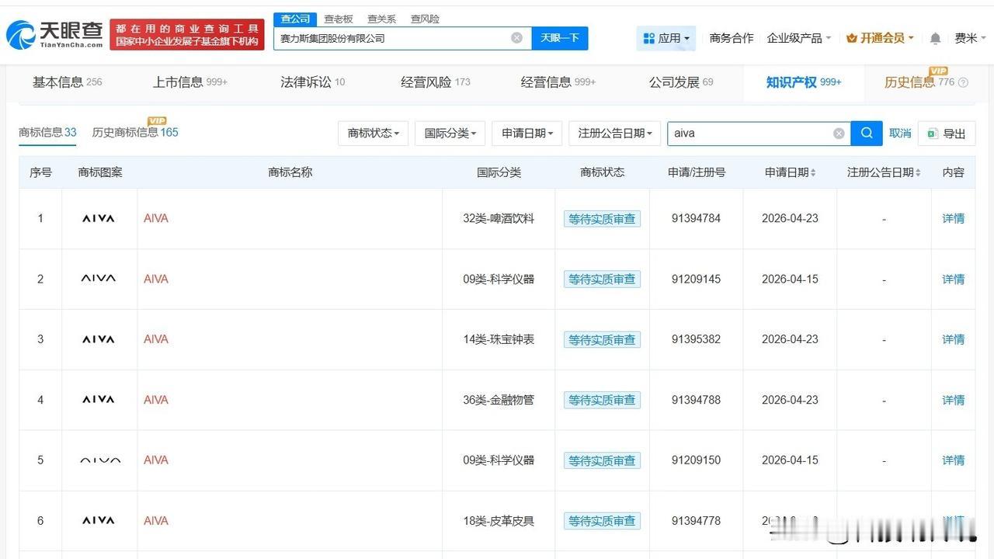Select the 查公司 search tab

[x=295, y=19]
